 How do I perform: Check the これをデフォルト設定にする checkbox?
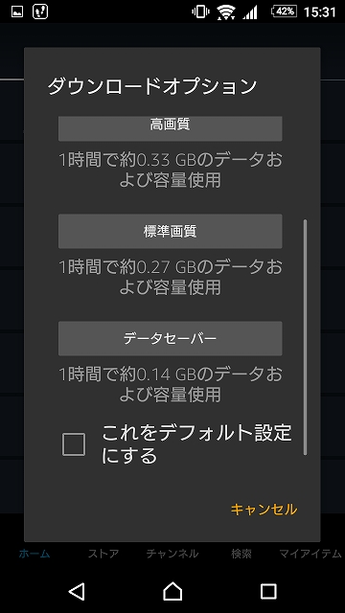click(74, 444)
